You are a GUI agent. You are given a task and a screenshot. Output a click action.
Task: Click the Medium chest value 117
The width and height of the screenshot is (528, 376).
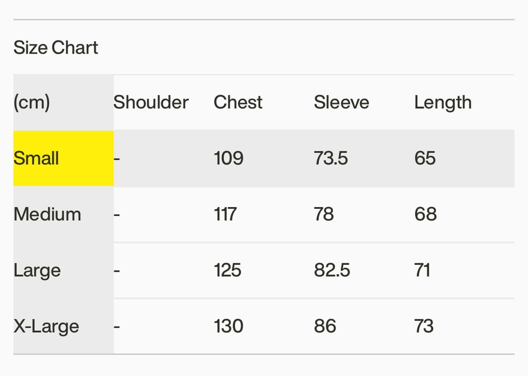[x=225, y=215]
